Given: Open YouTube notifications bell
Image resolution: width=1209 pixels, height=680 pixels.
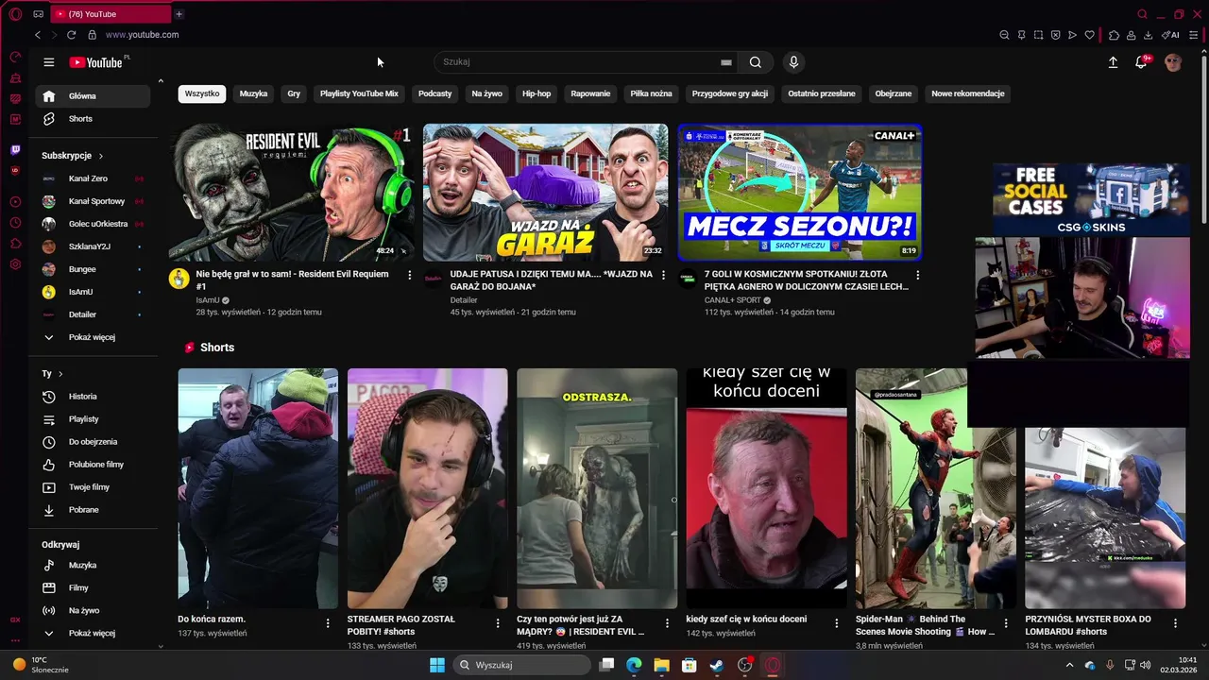Looking at the screenshot, I should (1142, 62).
